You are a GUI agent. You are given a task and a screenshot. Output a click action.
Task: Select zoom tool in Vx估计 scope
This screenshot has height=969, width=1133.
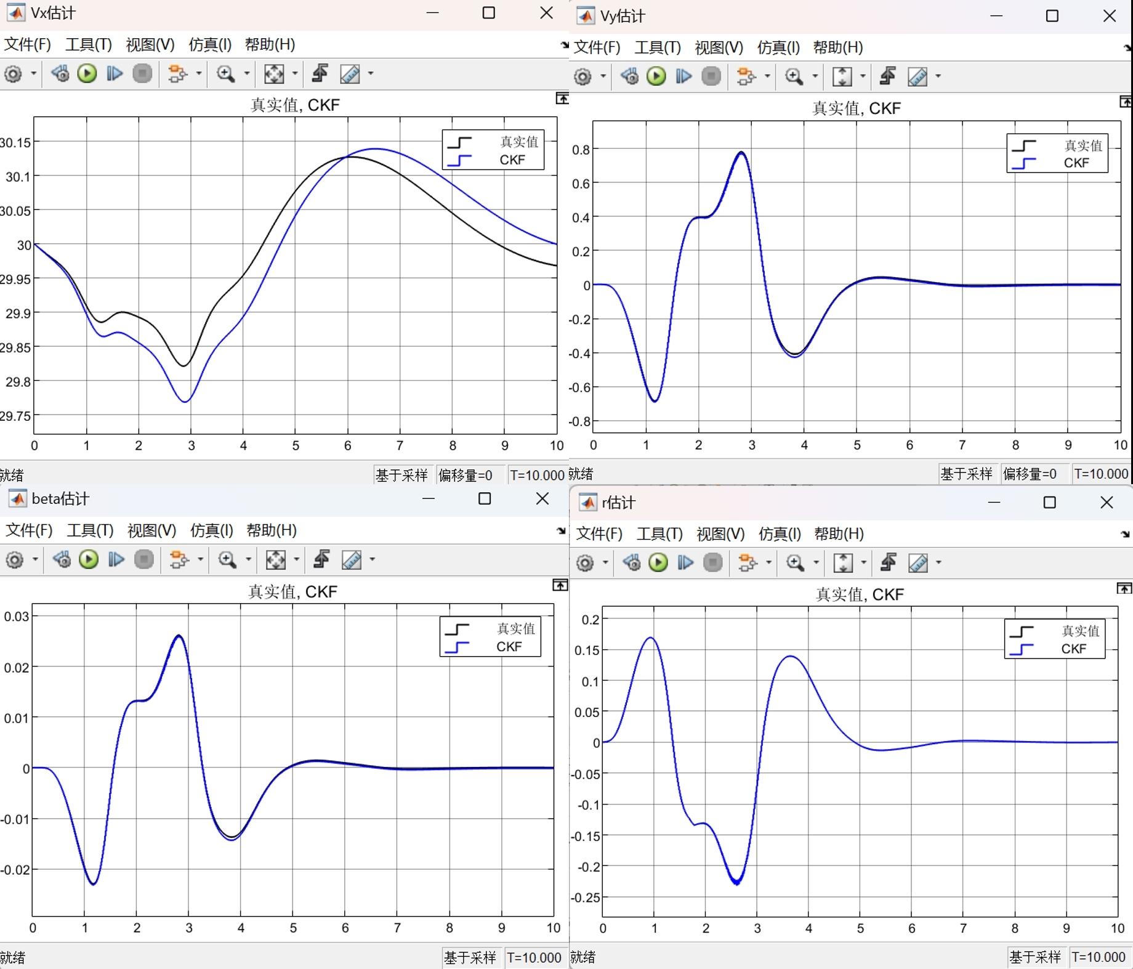pyautogui.click(x=226, y=74)
